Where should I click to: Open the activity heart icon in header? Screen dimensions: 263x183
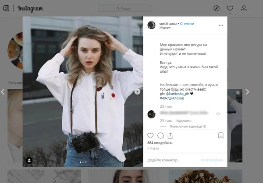[230, 8]
